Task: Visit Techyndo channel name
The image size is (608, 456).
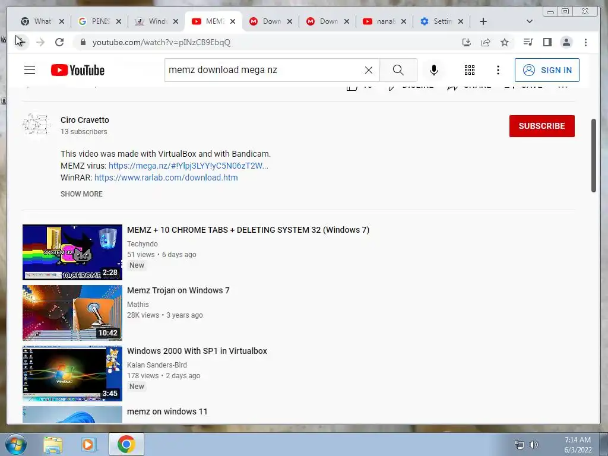Action: point(142,244)
